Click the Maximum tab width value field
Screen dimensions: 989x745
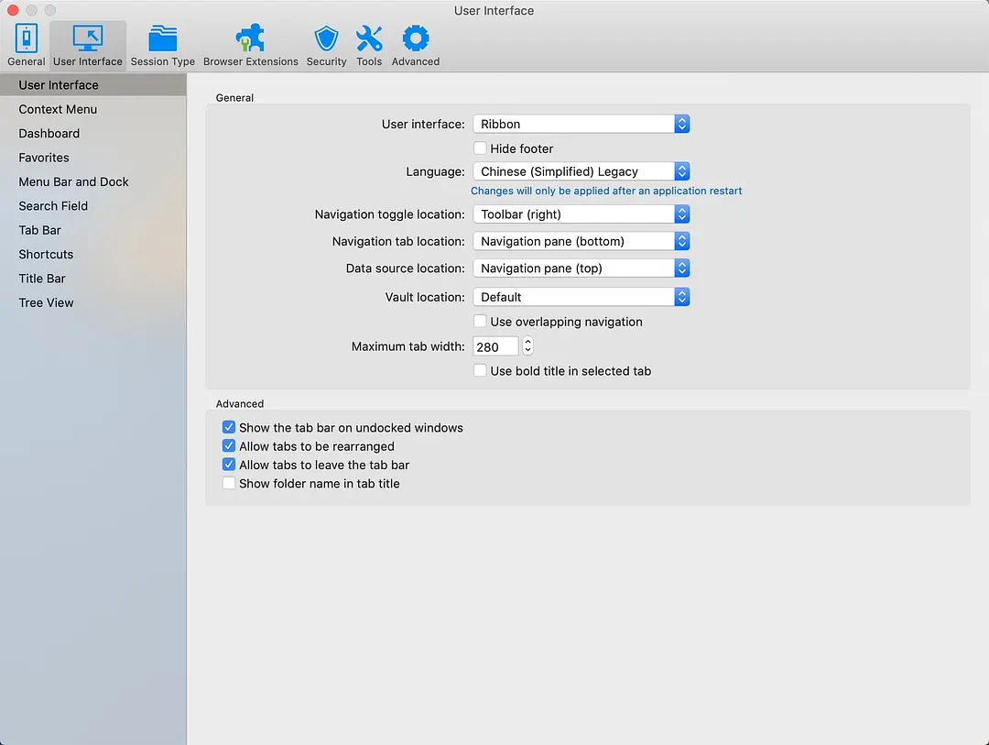(x=495, y=346)
